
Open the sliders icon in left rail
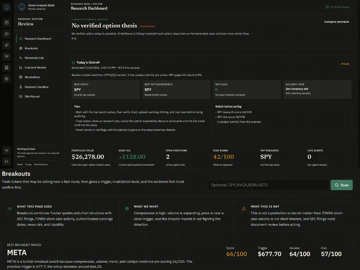(7, 67)
